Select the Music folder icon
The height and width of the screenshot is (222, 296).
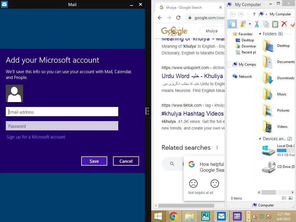tap(268, 95)
